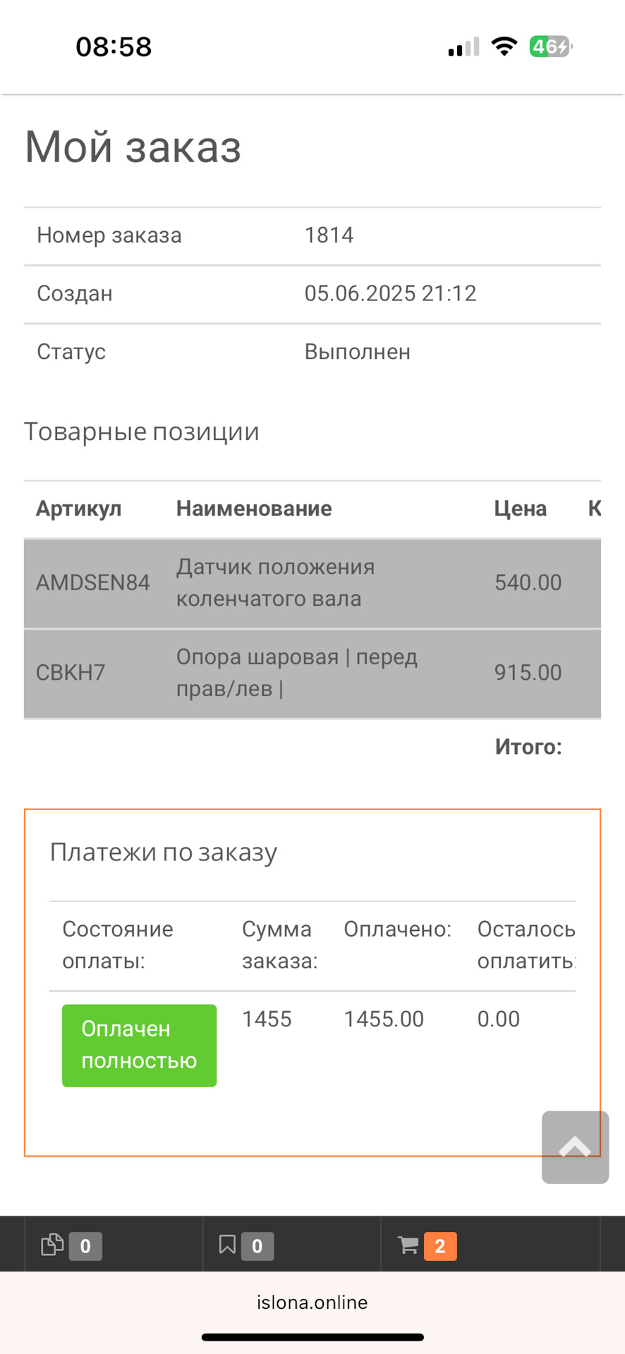The width and height of the screenshot is (625, 1354).
Task: Tap order number 1814
Action: coord(329,236)
